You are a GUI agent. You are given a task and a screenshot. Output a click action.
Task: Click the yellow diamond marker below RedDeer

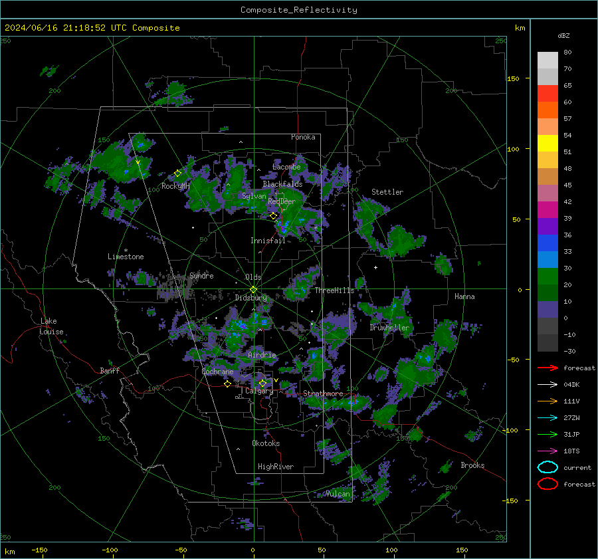[x=273, y=216]
